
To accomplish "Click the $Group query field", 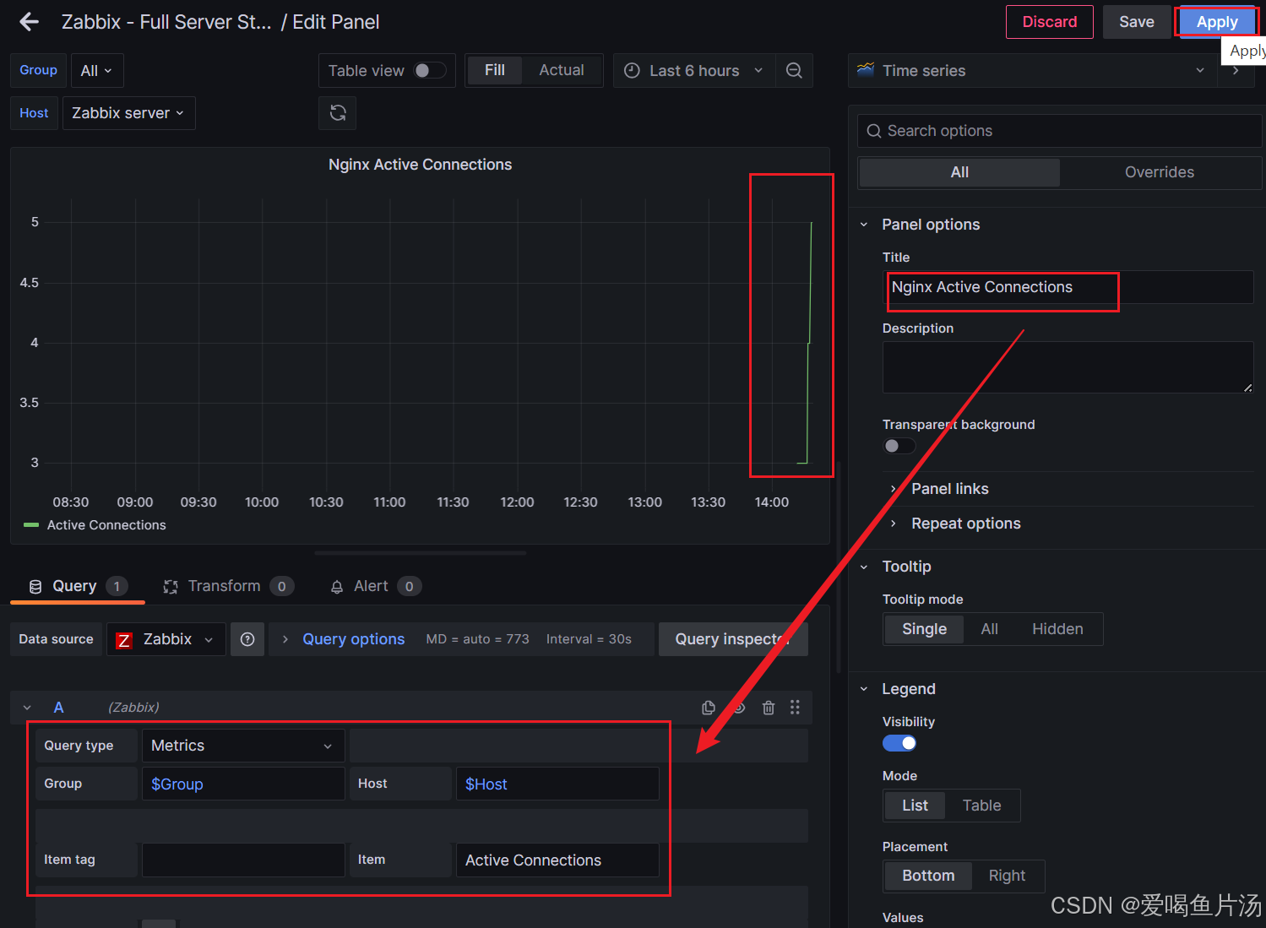I will pyautogui.click(x=243, y=784).
